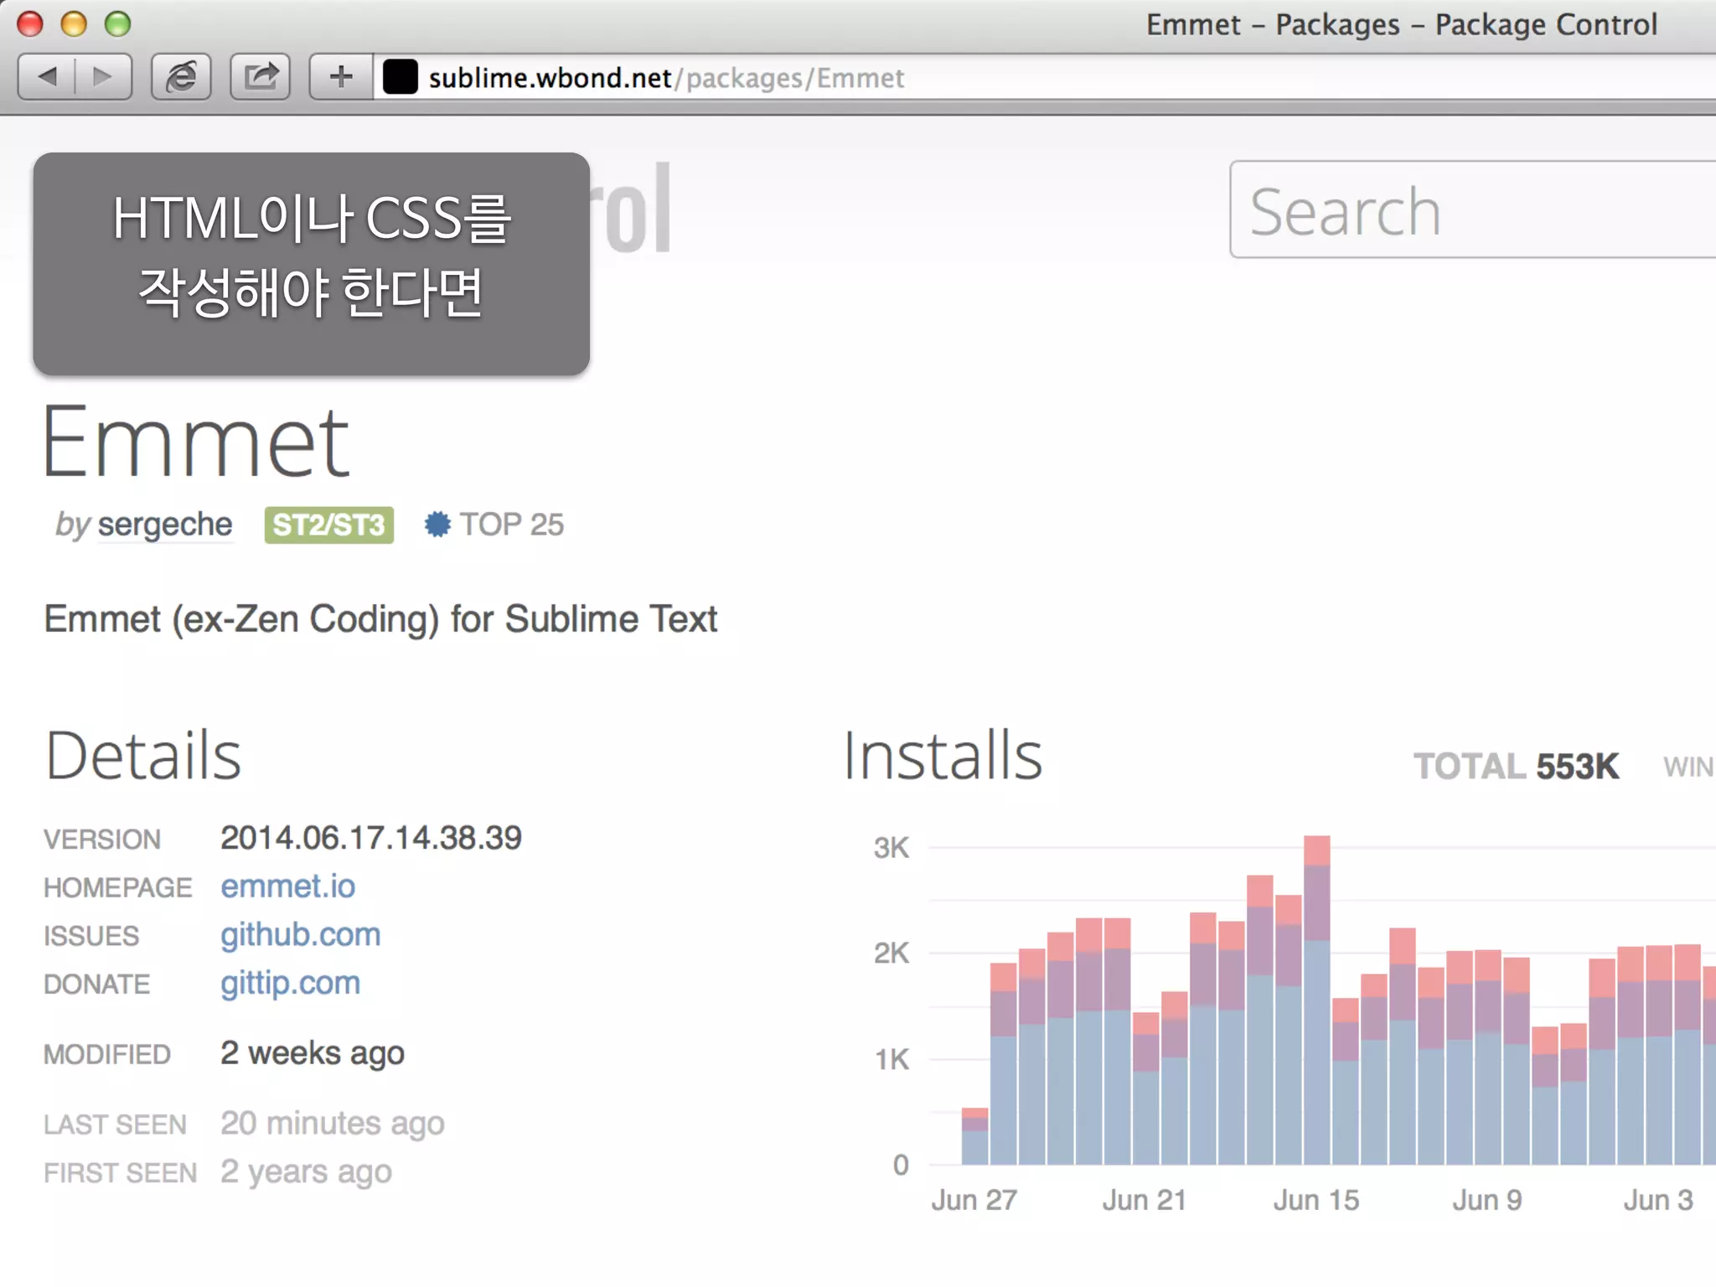Click the Share toolbar button

pos(261,77)
